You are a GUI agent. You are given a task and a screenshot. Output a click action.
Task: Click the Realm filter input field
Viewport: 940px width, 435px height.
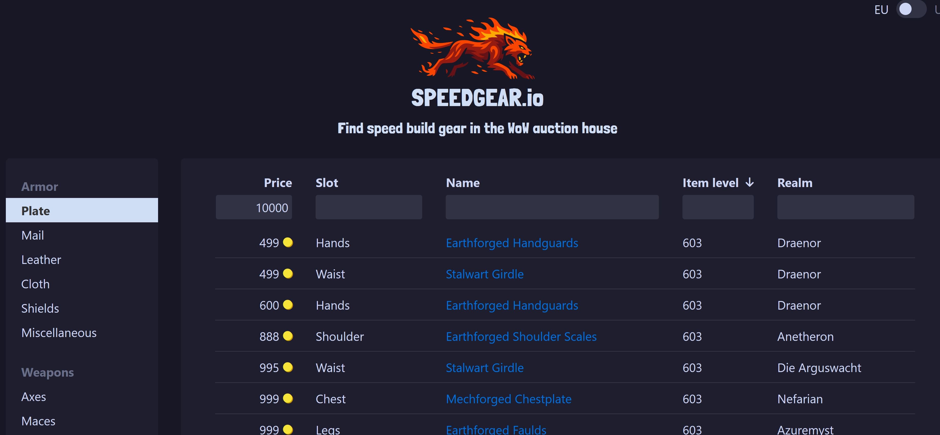(845, 207)
